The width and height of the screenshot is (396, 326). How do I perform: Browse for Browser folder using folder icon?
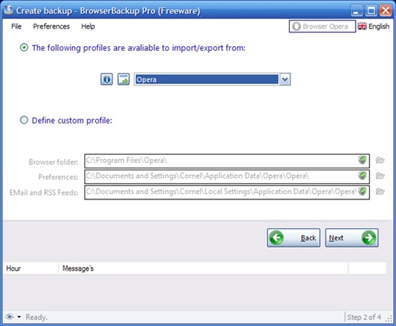(x=380, y=160)
